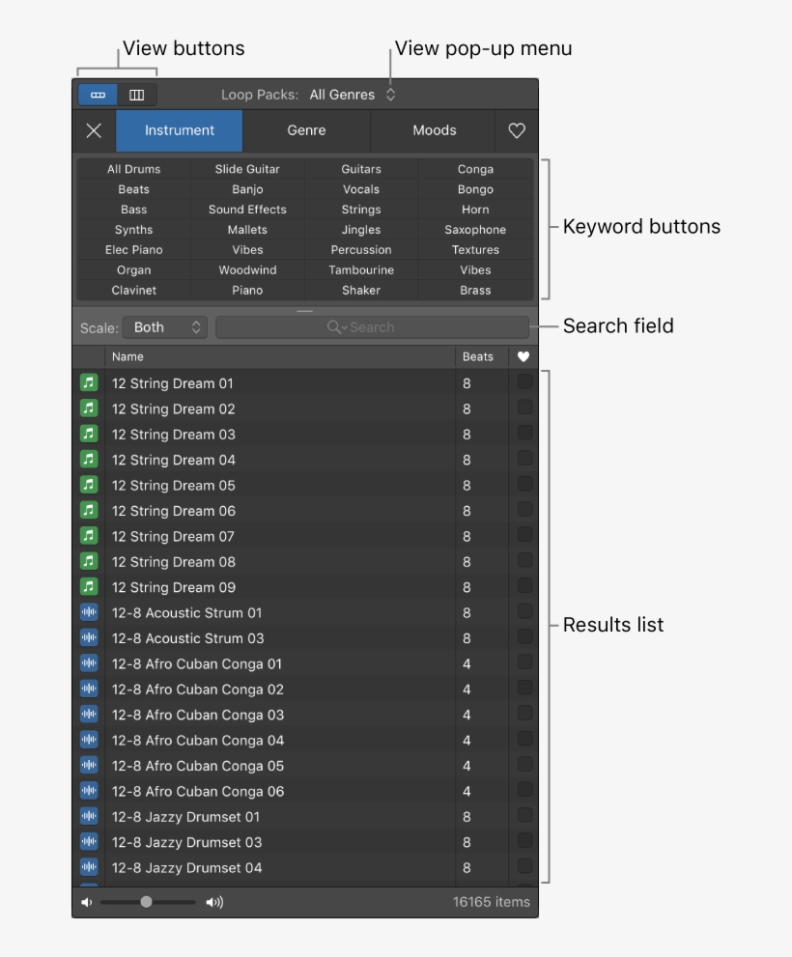Screen dimensions: 792x957
Task: Click the blue waveform icon beside 12-8 Acoustic Strum 01
Action: (x=89, y=612)
